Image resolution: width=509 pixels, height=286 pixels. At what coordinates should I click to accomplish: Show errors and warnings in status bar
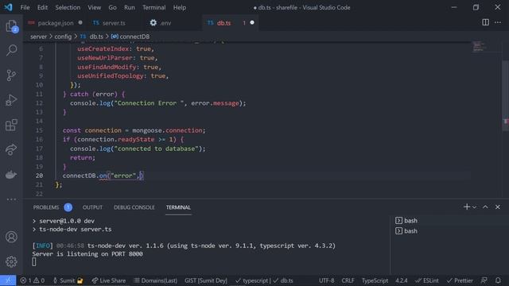pyautogui.click(x=32, y=280)
